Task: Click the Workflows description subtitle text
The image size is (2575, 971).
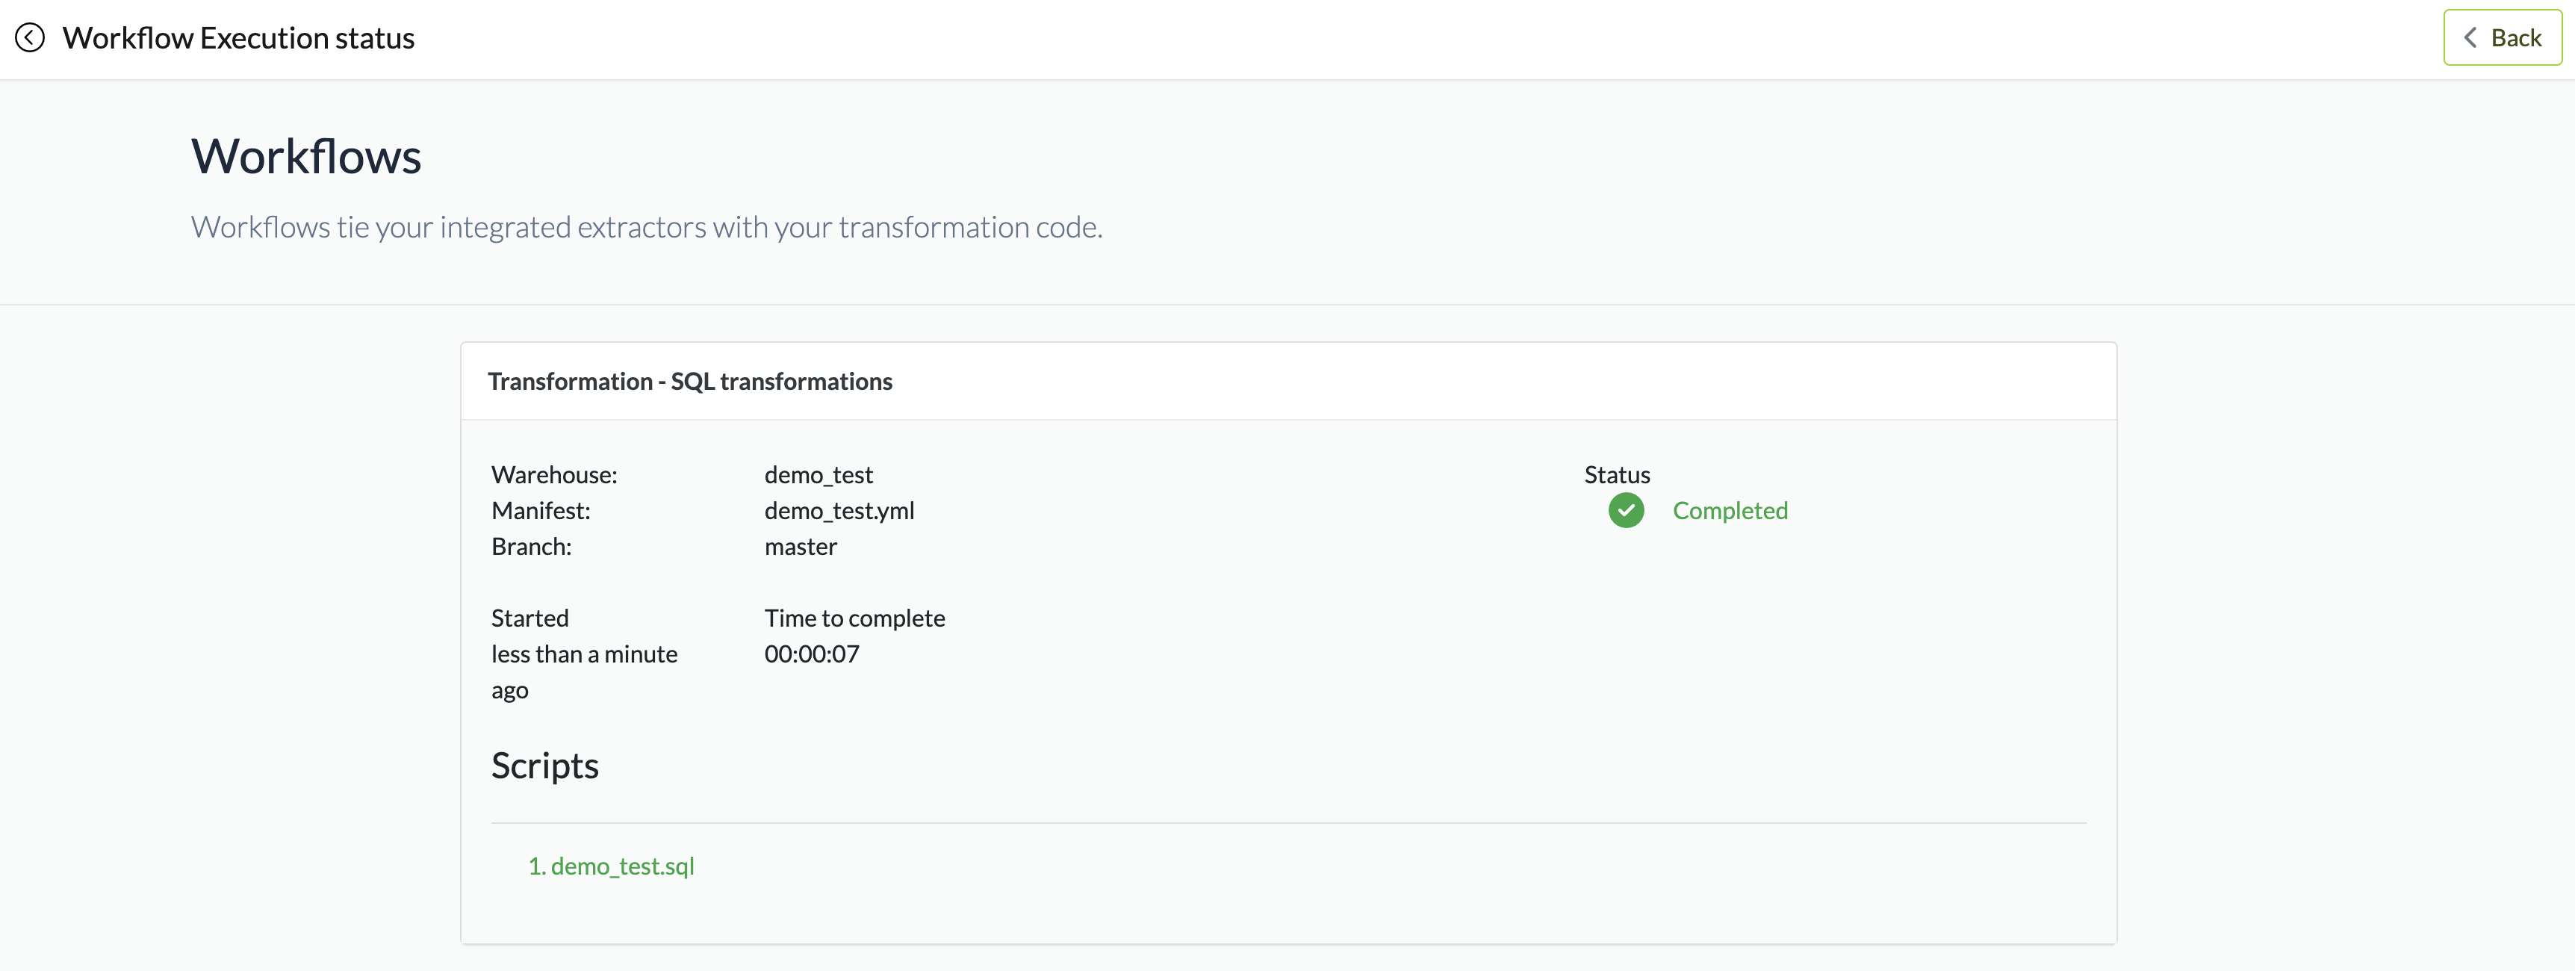Action: (646, 228)
